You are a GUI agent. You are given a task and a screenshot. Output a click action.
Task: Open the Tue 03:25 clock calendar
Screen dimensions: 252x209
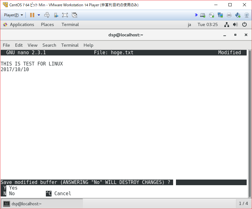tap(208, 24)
